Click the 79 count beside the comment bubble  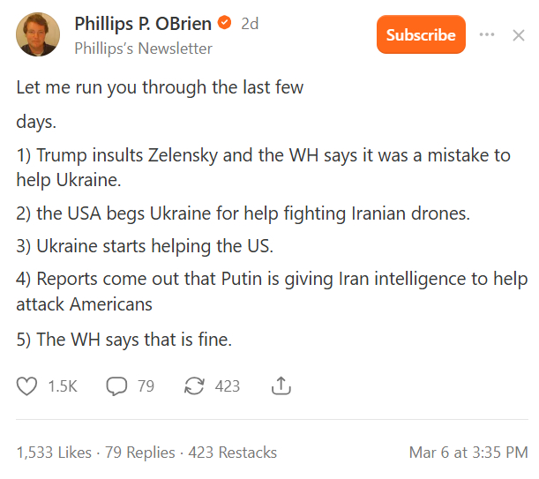coord(146,385)
